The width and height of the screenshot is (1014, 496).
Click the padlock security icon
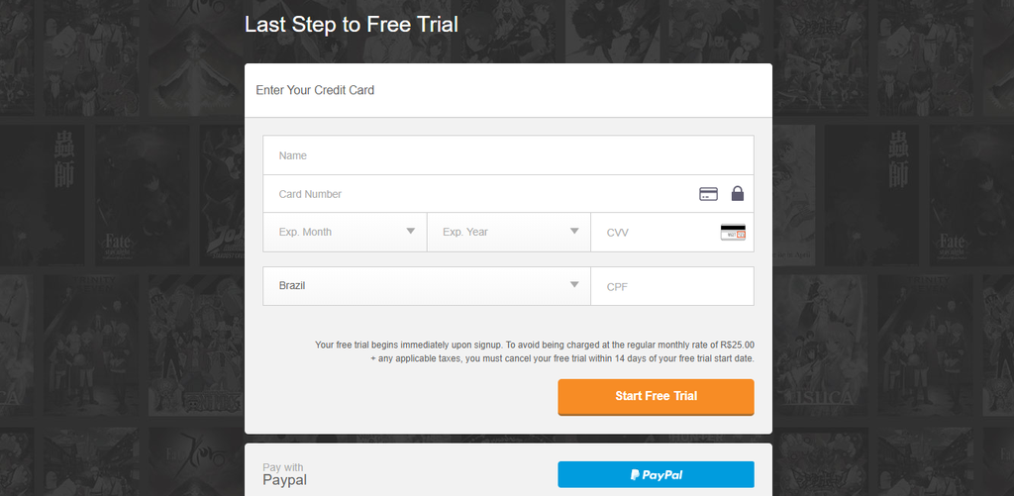click(737, 193)
